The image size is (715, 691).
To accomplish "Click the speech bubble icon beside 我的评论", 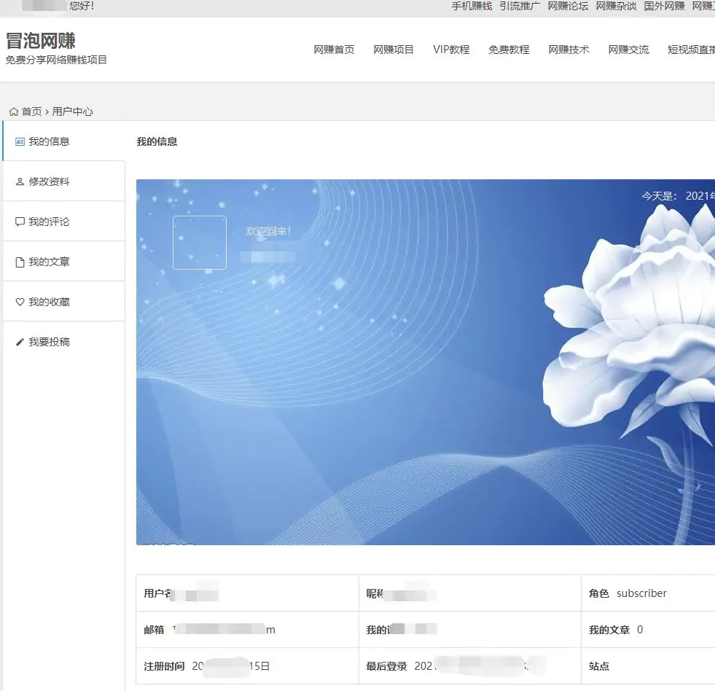I will pyautogui.click(x=20, y=222).
